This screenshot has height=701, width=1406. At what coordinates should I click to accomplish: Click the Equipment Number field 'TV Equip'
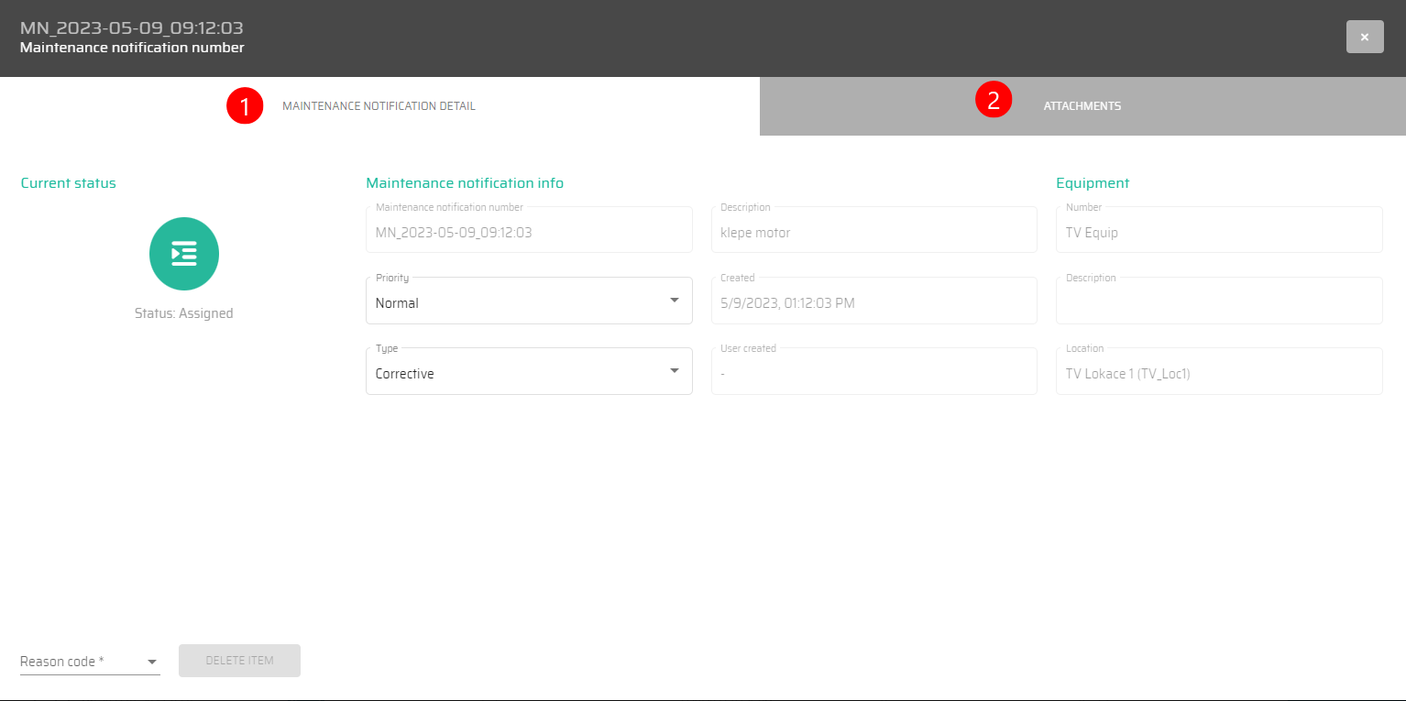tap(1218, 233)
